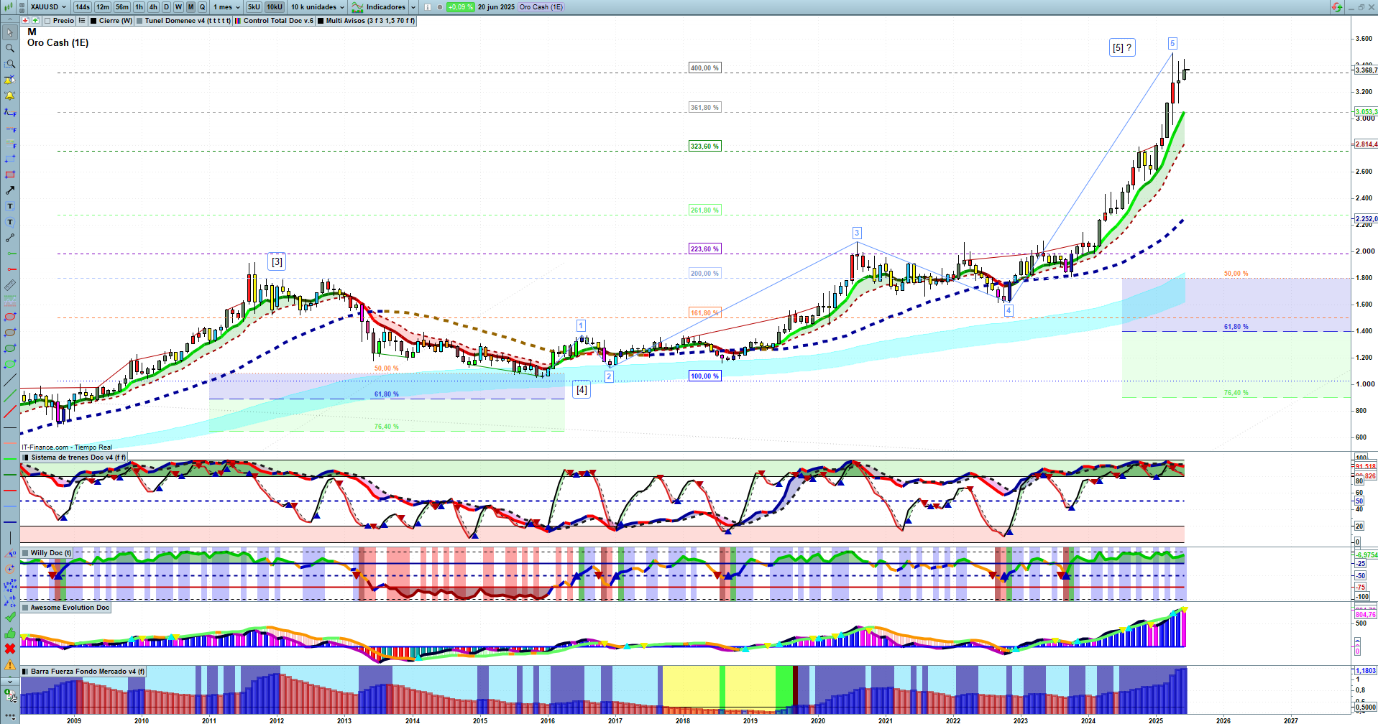Expand the Indicadores dropdown arrow

coord(413,7)
